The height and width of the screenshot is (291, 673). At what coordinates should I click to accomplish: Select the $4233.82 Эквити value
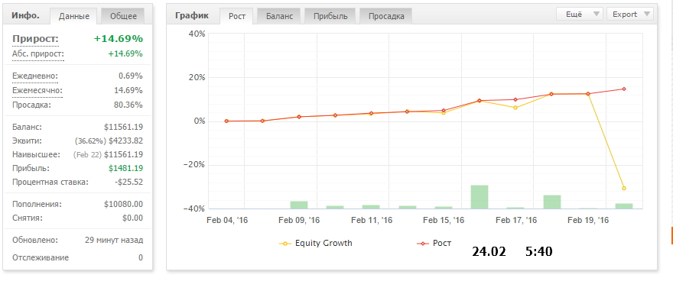click(125, 141)
